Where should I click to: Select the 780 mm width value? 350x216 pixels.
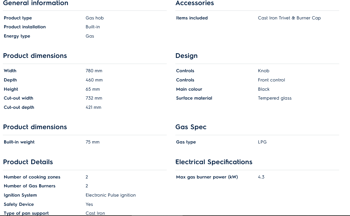pyautogui.click(x=94, y=71)
